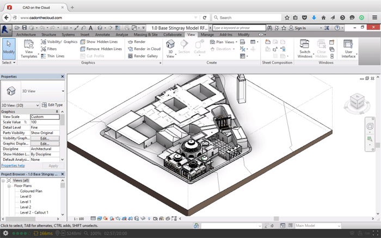Collapse the Graphics properties section
The height and width of the screenshot is (238, 381).
click(x=57, y=111)
